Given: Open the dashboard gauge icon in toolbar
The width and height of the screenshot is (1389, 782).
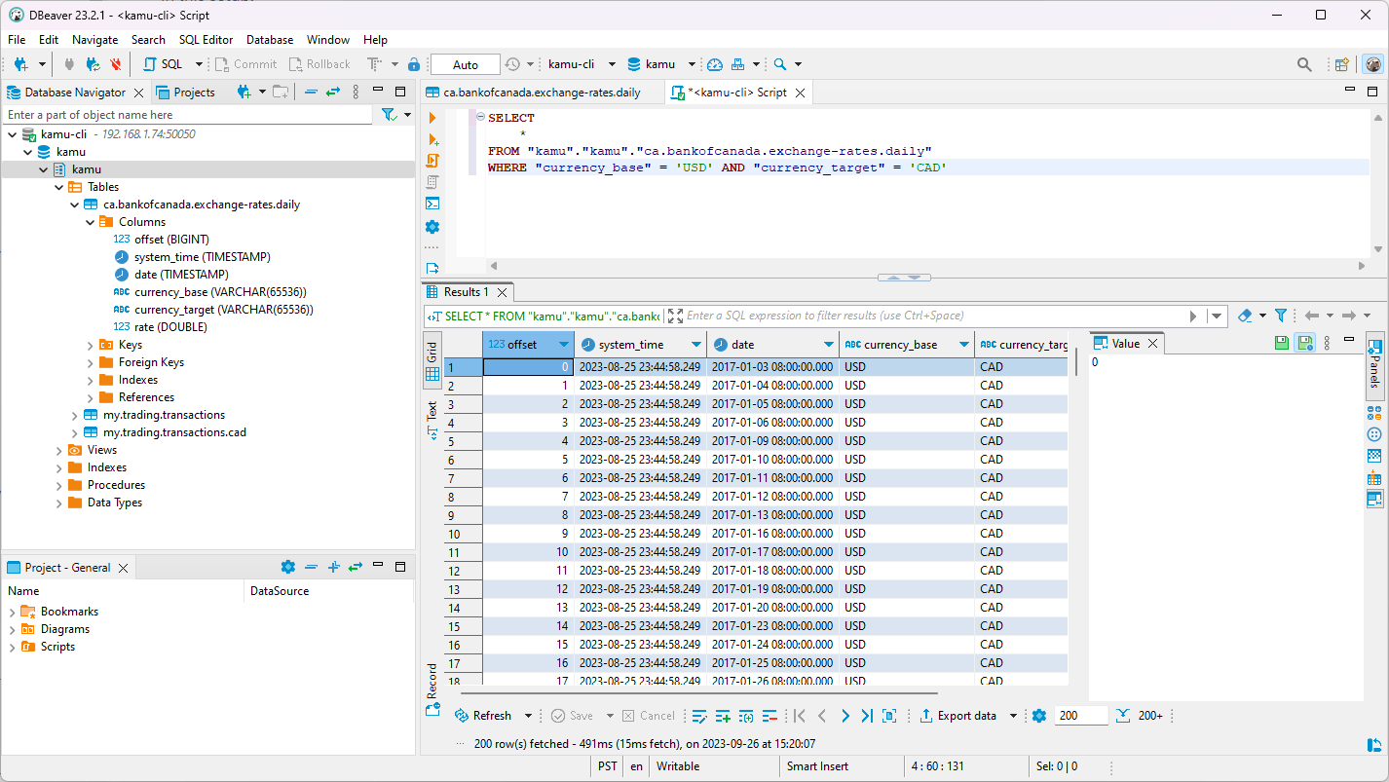Looking at the screenshot, I should point(715,64).
